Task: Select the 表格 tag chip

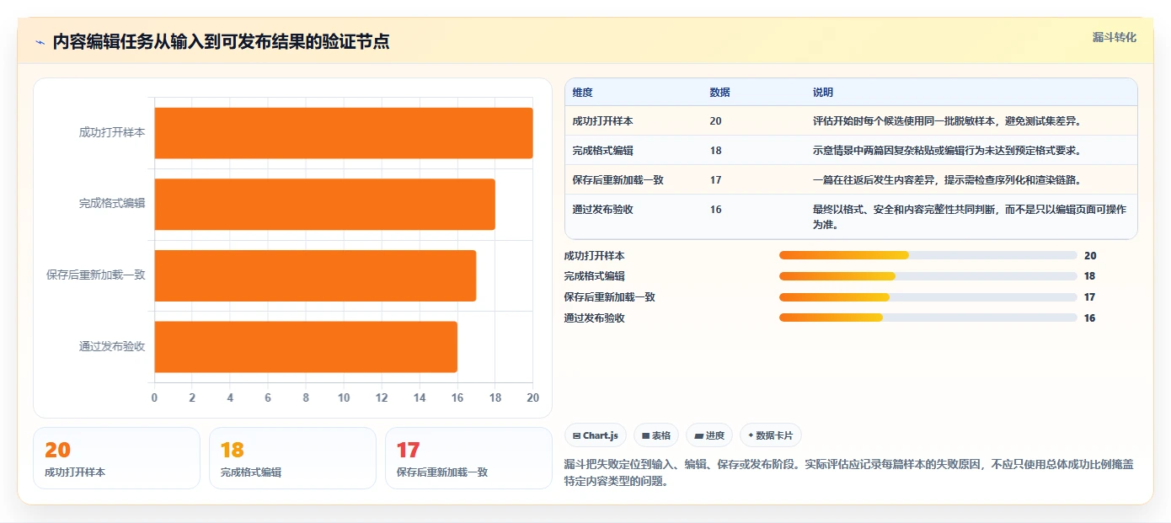Action: (656, 435)
